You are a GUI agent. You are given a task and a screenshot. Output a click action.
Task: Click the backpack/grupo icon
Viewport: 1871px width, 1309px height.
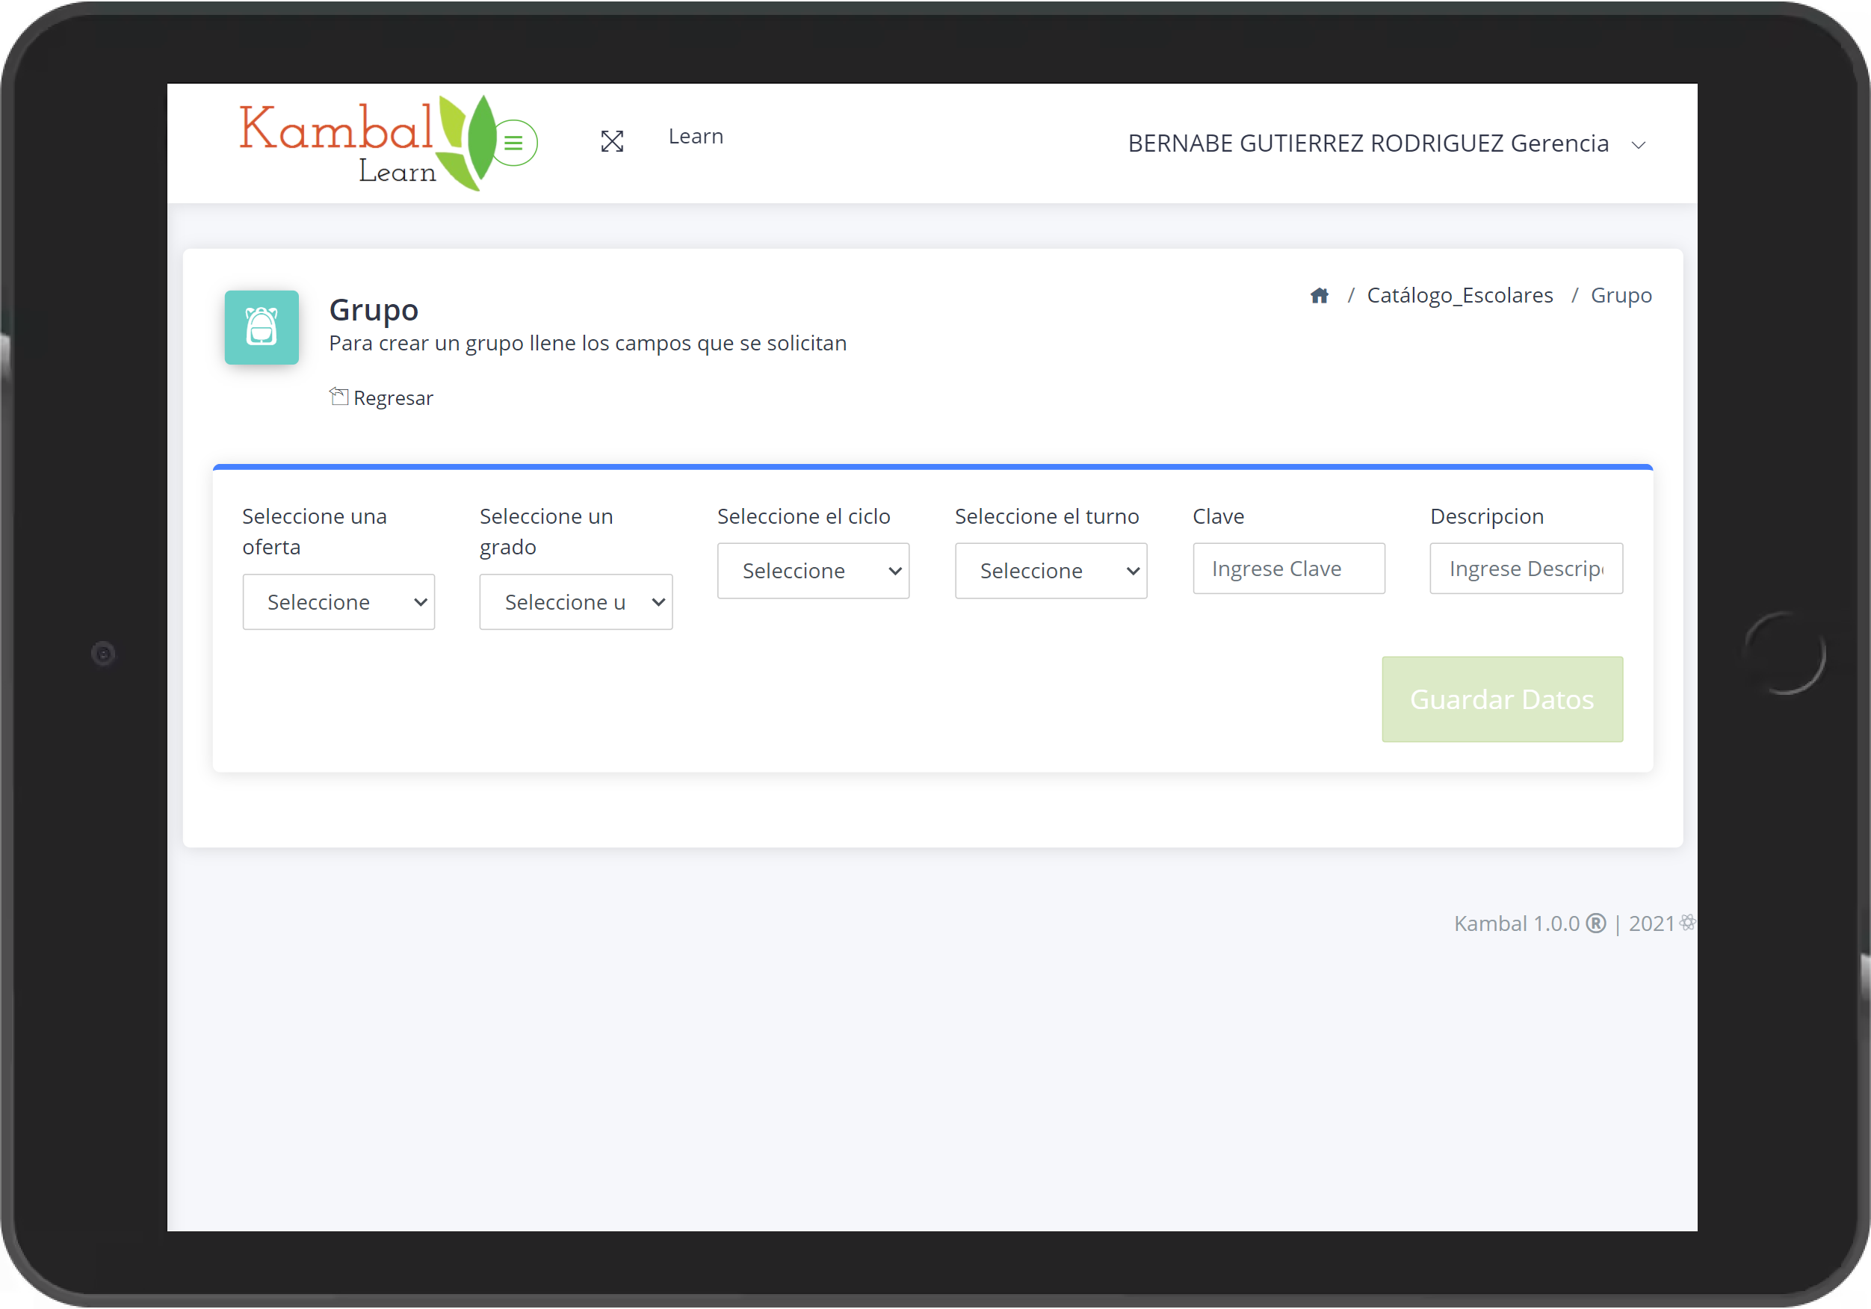263,328
